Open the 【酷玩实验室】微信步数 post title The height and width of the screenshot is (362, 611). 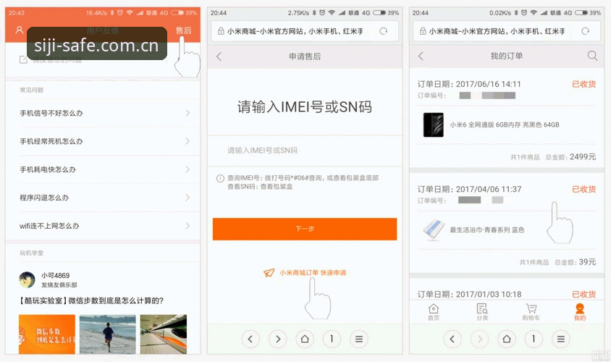pos(90,301)
